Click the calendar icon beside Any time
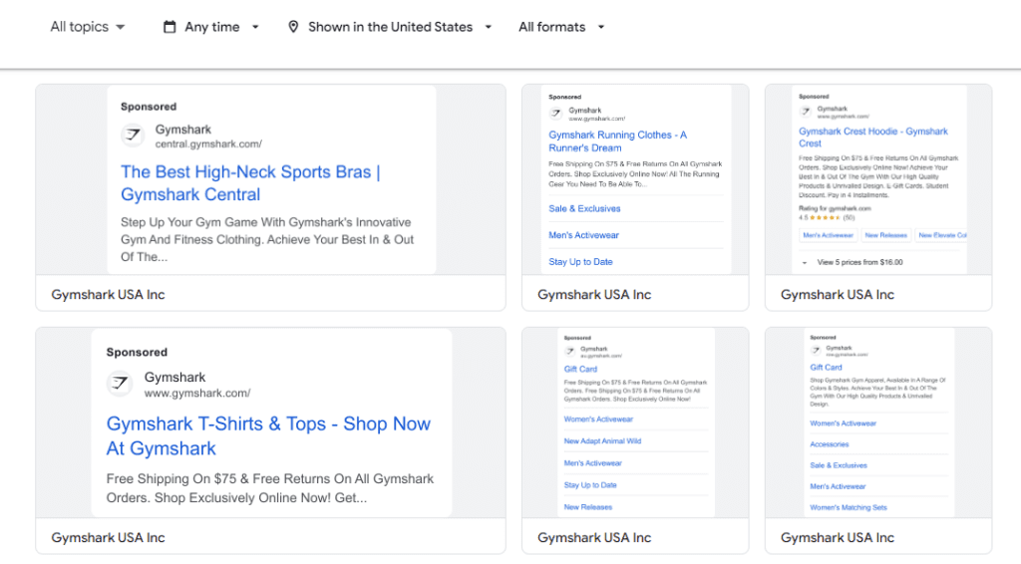Screen dimensions: 1021x564 [x=170, y=27]
